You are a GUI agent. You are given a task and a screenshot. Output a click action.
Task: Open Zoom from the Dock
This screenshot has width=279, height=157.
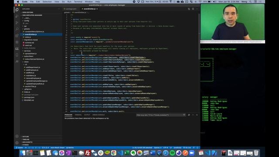[x=192, y=153]
